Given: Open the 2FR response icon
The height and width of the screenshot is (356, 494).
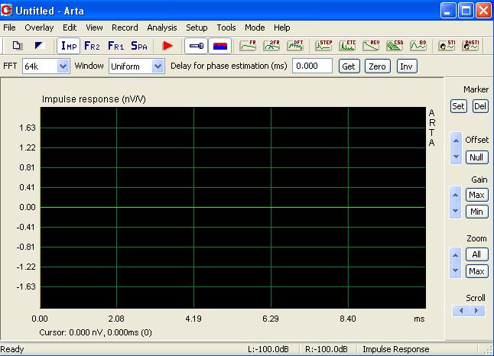Looking at the screenshot, I should [x=271, y=46].
